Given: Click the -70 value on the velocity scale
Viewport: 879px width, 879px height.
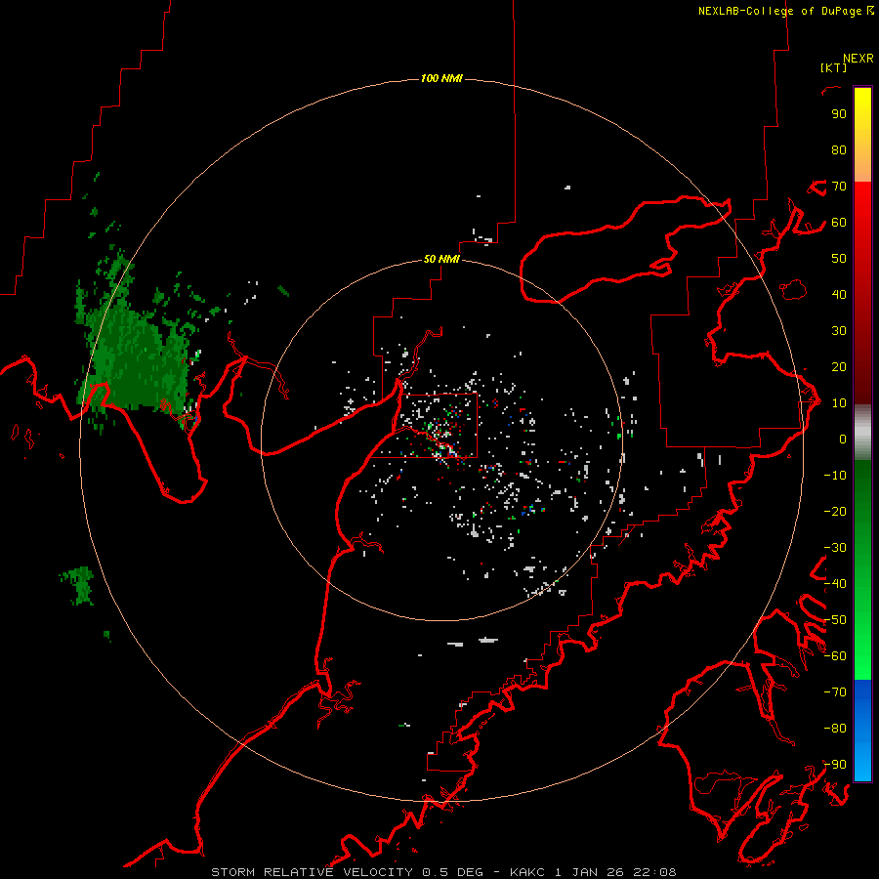Looking at the screenshot, I should (835, 692).
